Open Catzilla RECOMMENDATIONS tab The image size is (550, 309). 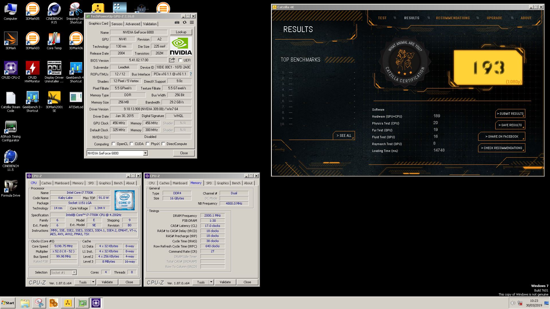[x=453, y=18]
